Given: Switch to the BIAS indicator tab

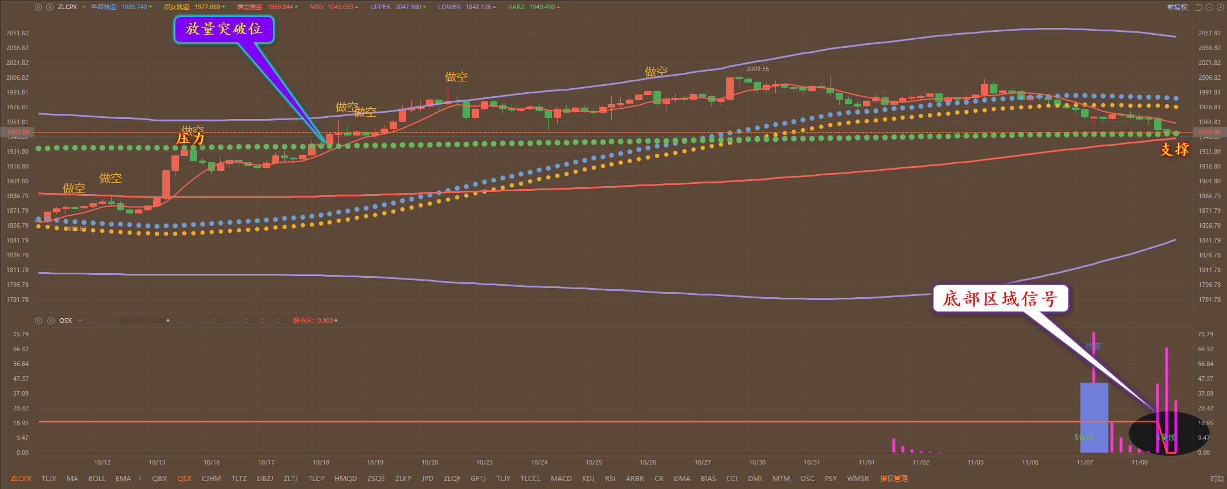Looking at the screenshot, I should [709, 479].
